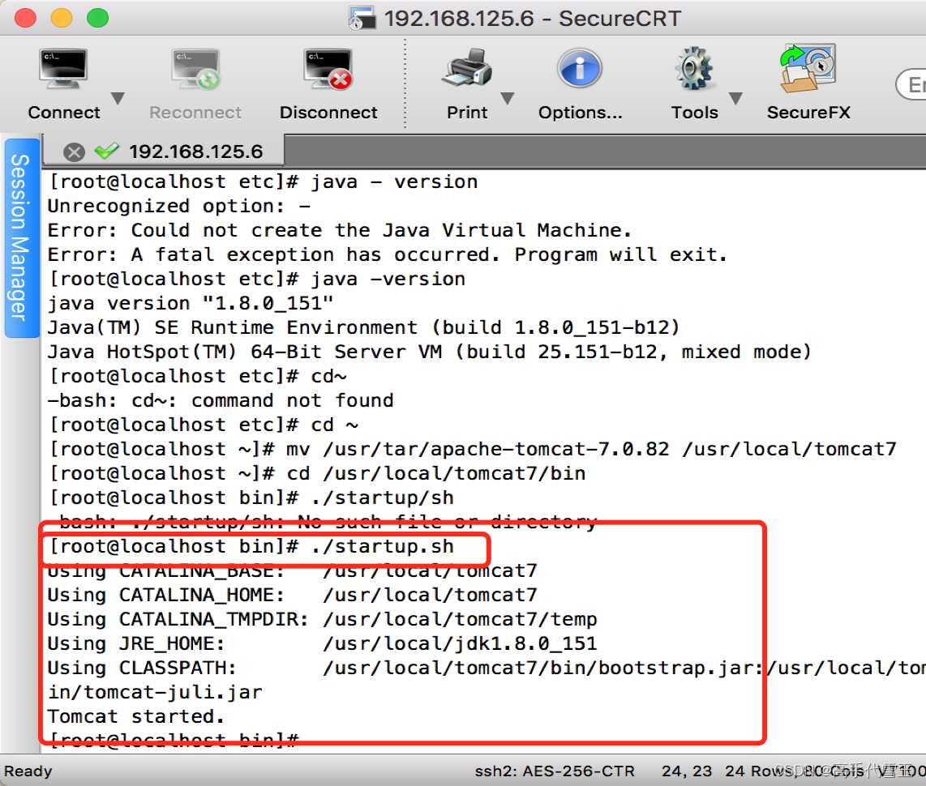Click the Ready status label
This screenshot has width=926, height=786.
pos(28,771)
